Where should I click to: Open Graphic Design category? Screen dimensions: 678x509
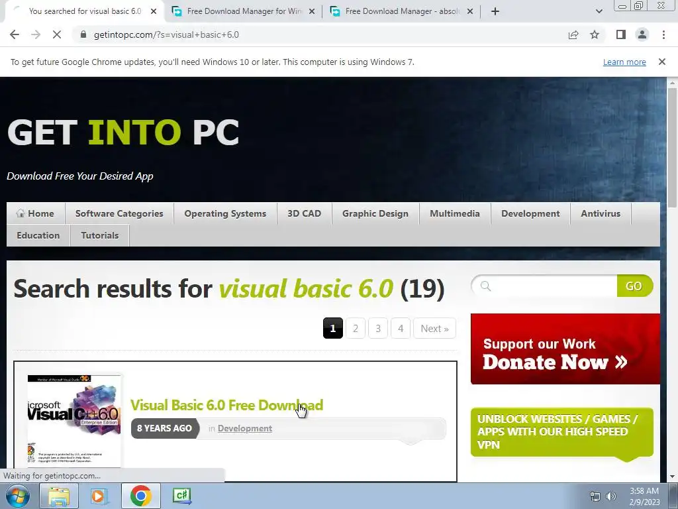[375, 213]
